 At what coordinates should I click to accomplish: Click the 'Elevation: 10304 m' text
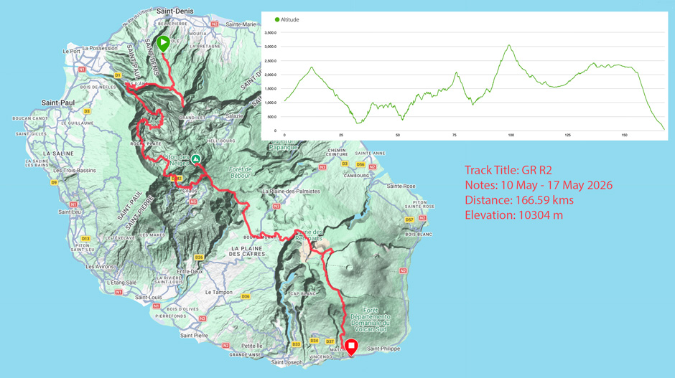(x=513, y=215)
